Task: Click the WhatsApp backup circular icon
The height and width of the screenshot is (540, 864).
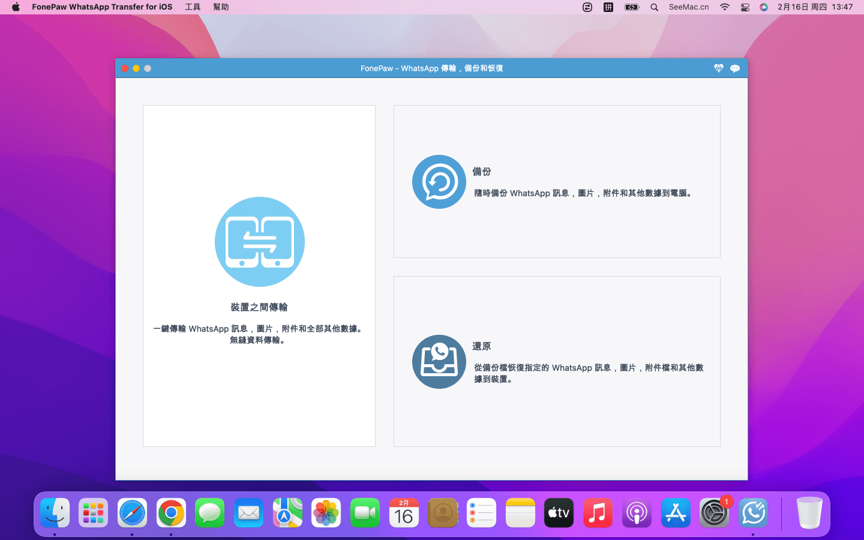Action: [x=439, y=182]
